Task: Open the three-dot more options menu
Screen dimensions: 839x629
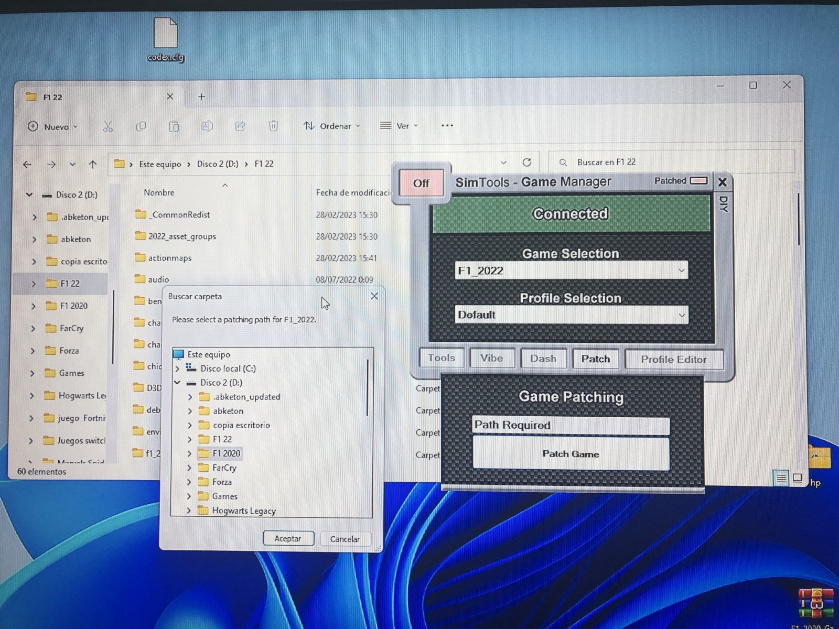Action: click(447, 126)
